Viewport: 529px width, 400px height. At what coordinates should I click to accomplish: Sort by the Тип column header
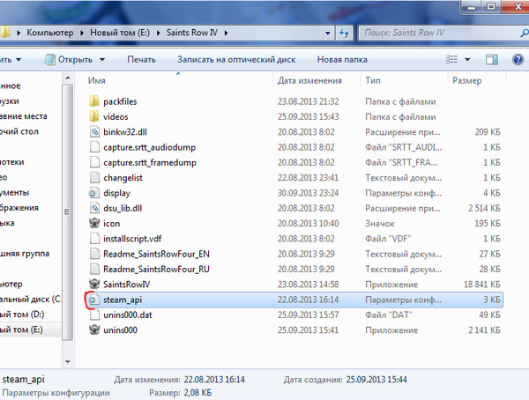[x=373, y=80]
